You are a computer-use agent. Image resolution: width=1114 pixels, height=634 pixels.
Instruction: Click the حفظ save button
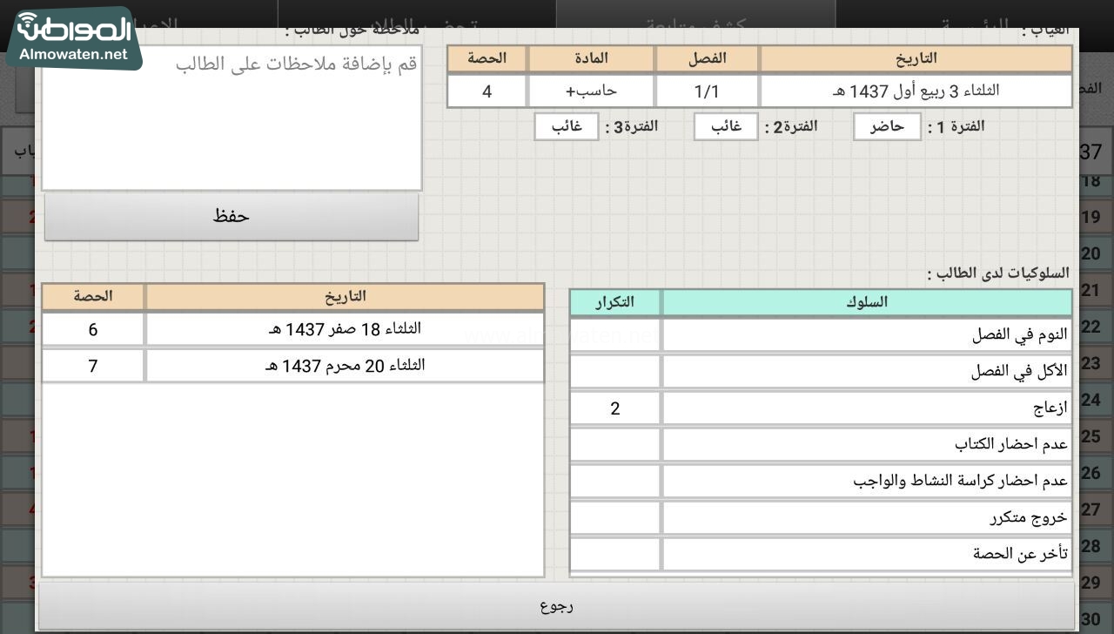(x=231, y=217)
